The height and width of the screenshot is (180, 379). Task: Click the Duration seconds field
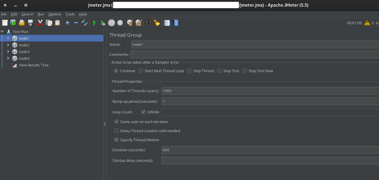tap(270, 150)
